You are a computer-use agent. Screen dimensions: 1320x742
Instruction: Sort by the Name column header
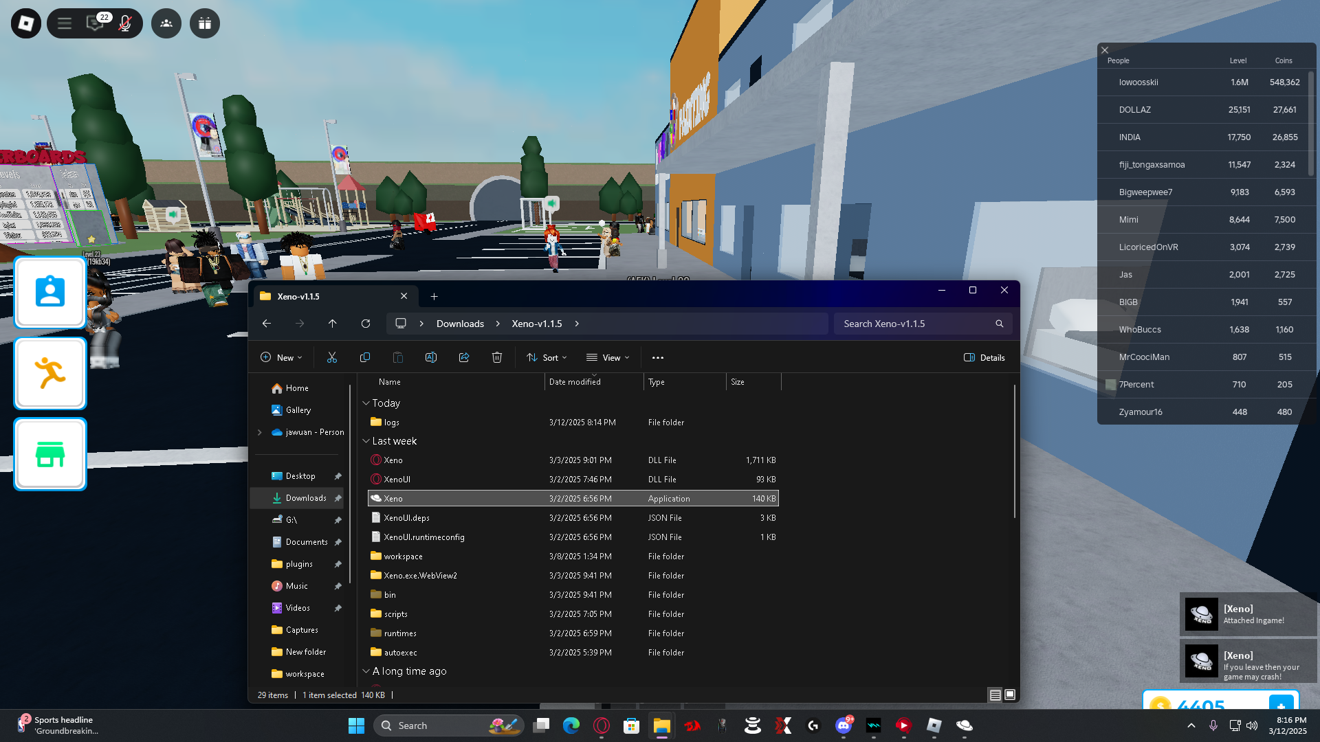pyautogui.click(x=389, y=382)
